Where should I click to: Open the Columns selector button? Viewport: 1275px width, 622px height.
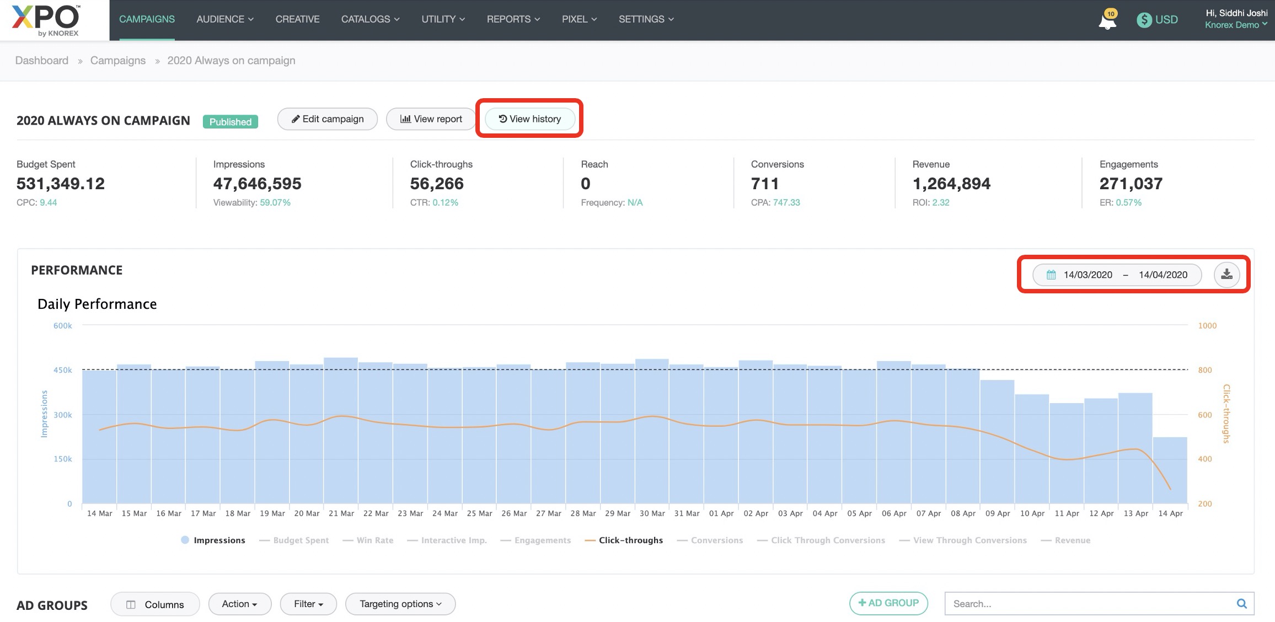tap(155, 604)
